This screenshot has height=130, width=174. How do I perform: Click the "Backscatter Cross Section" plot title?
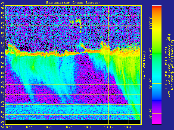pos(73,3)
